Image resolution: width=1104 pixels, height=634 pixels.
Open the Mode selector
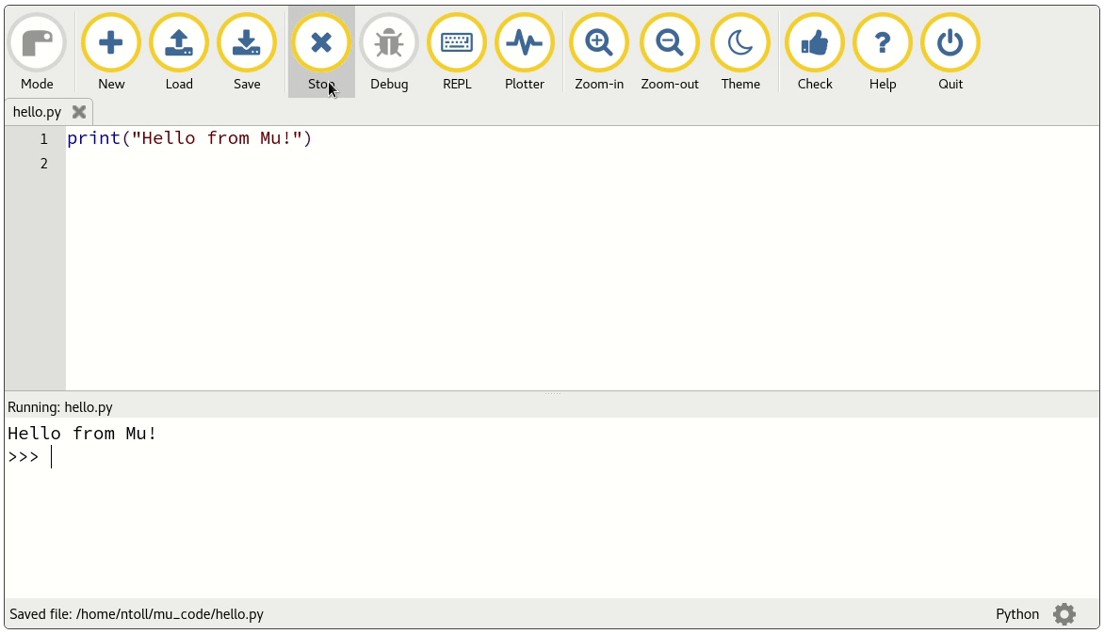coord(37,43)
